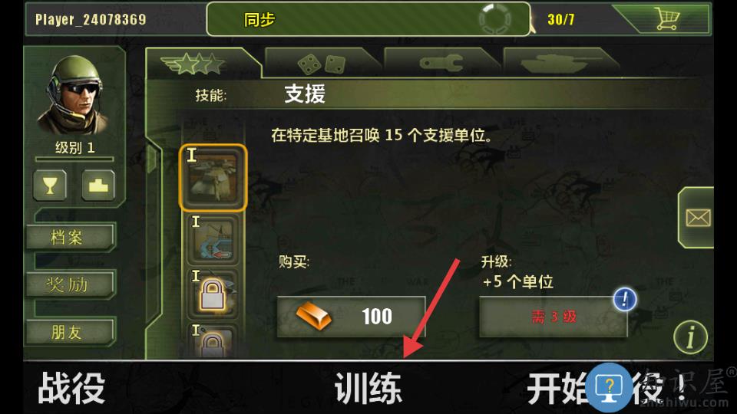This screenshot has height=414, width=737.
Task: Open the 奖励 rewards button
Action: [x=70, y=284]
